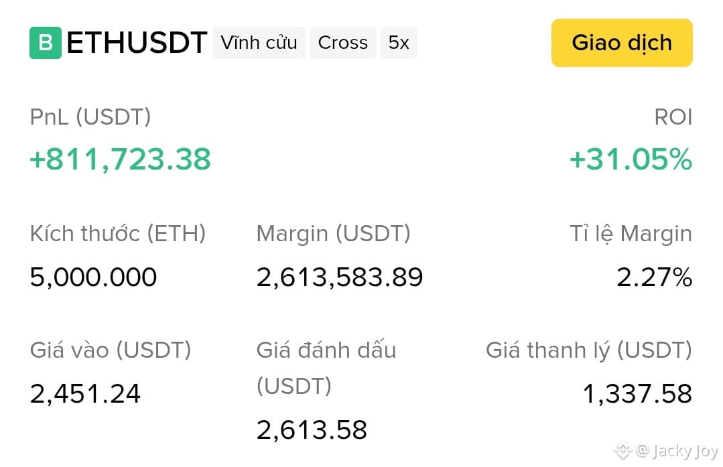Screen dimensions: 723x467
Task: Tap the +811,723.38 PnL value
Action: pos(121,159)
